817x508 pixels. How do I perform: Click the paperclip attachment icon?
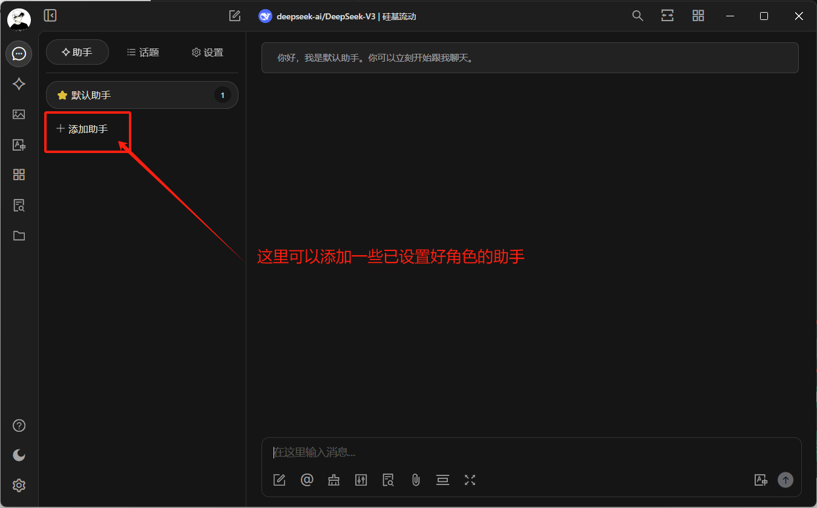point(416,480)
